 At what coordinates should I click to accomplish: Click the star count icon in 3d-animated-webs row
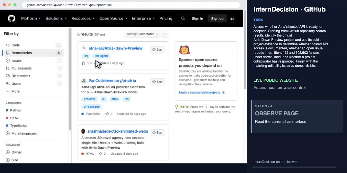pos(101,153)
